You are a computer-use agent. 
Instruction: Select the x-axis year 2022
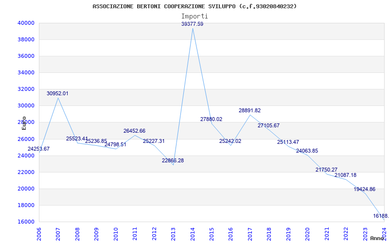[x=346, y=234]
